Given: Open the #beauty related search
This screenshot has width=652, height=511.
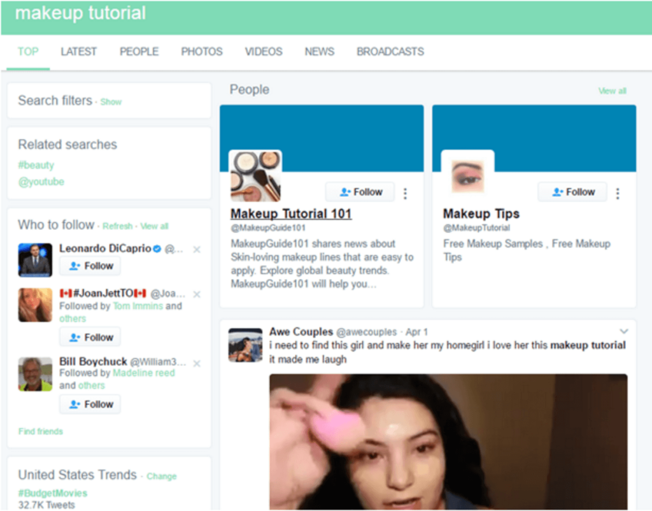Looking at the screenshot, I should click(x=36, y=165).
